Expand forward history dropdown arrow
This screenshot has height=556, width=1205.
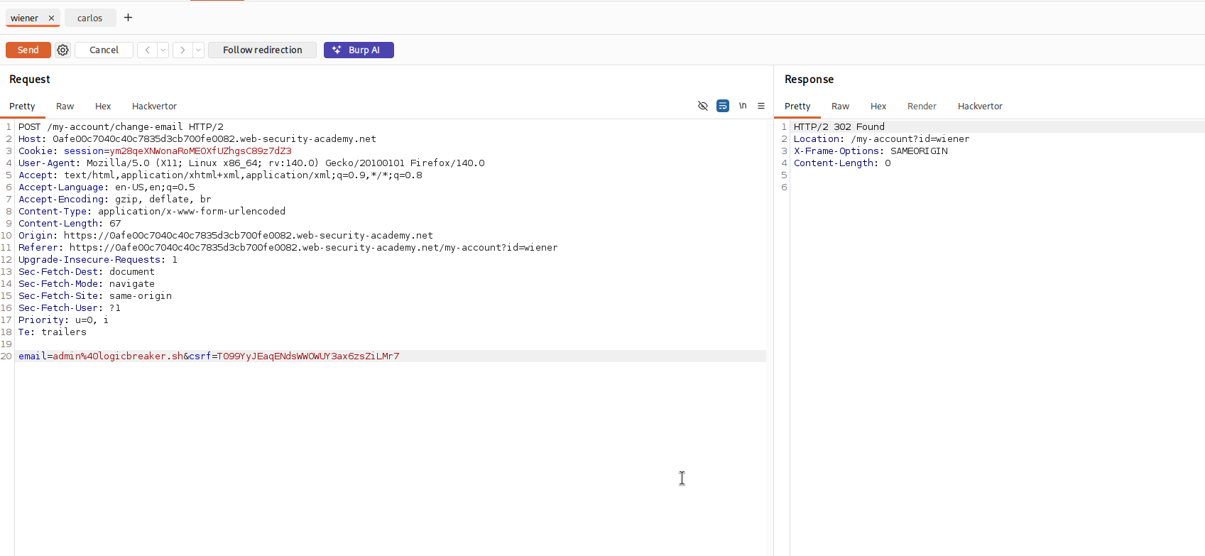coord(199,50)
